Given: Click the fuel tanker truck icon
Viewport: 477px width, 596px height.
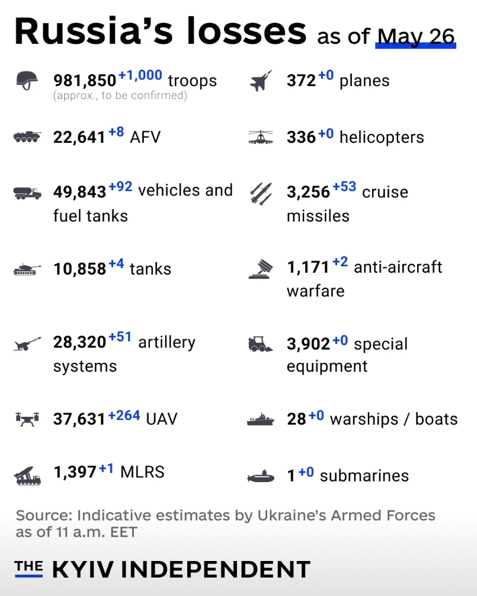Looking at the screenshot, I should [x=27, y=193].
